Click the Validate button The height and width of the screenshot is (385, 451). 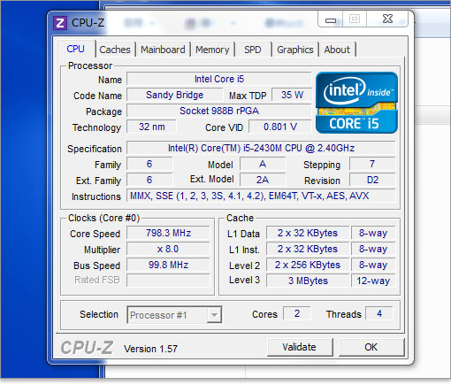[x=300, y=347]
